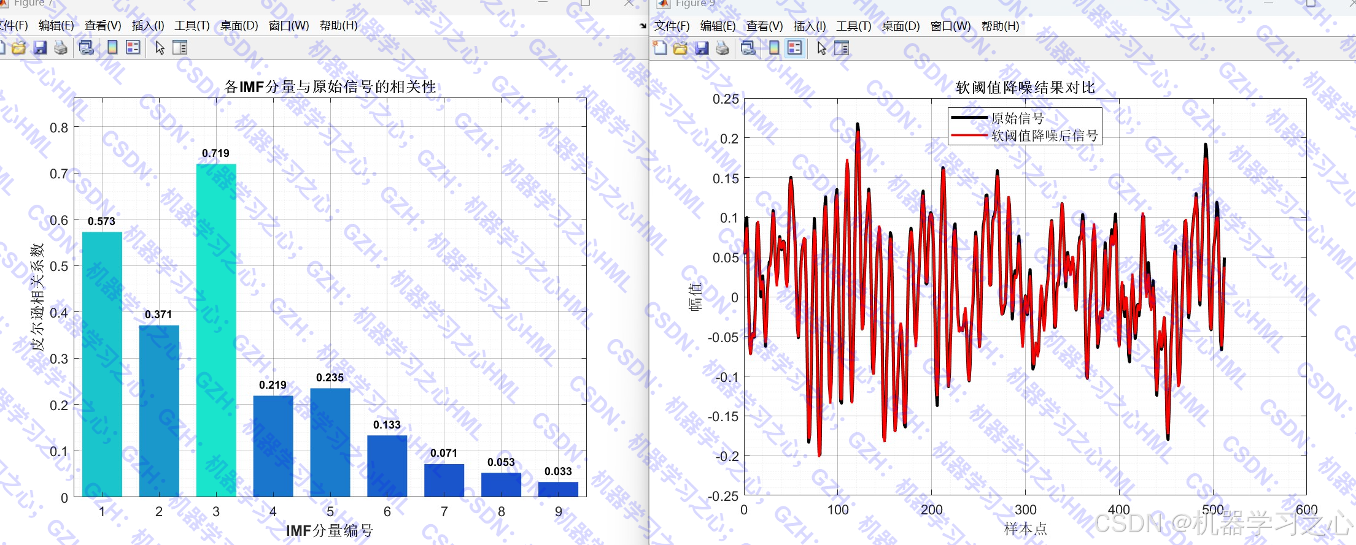This screenshot has width=1356, height=545.
Task: Click data label 0.719 above bar
Action: (216, 153)
